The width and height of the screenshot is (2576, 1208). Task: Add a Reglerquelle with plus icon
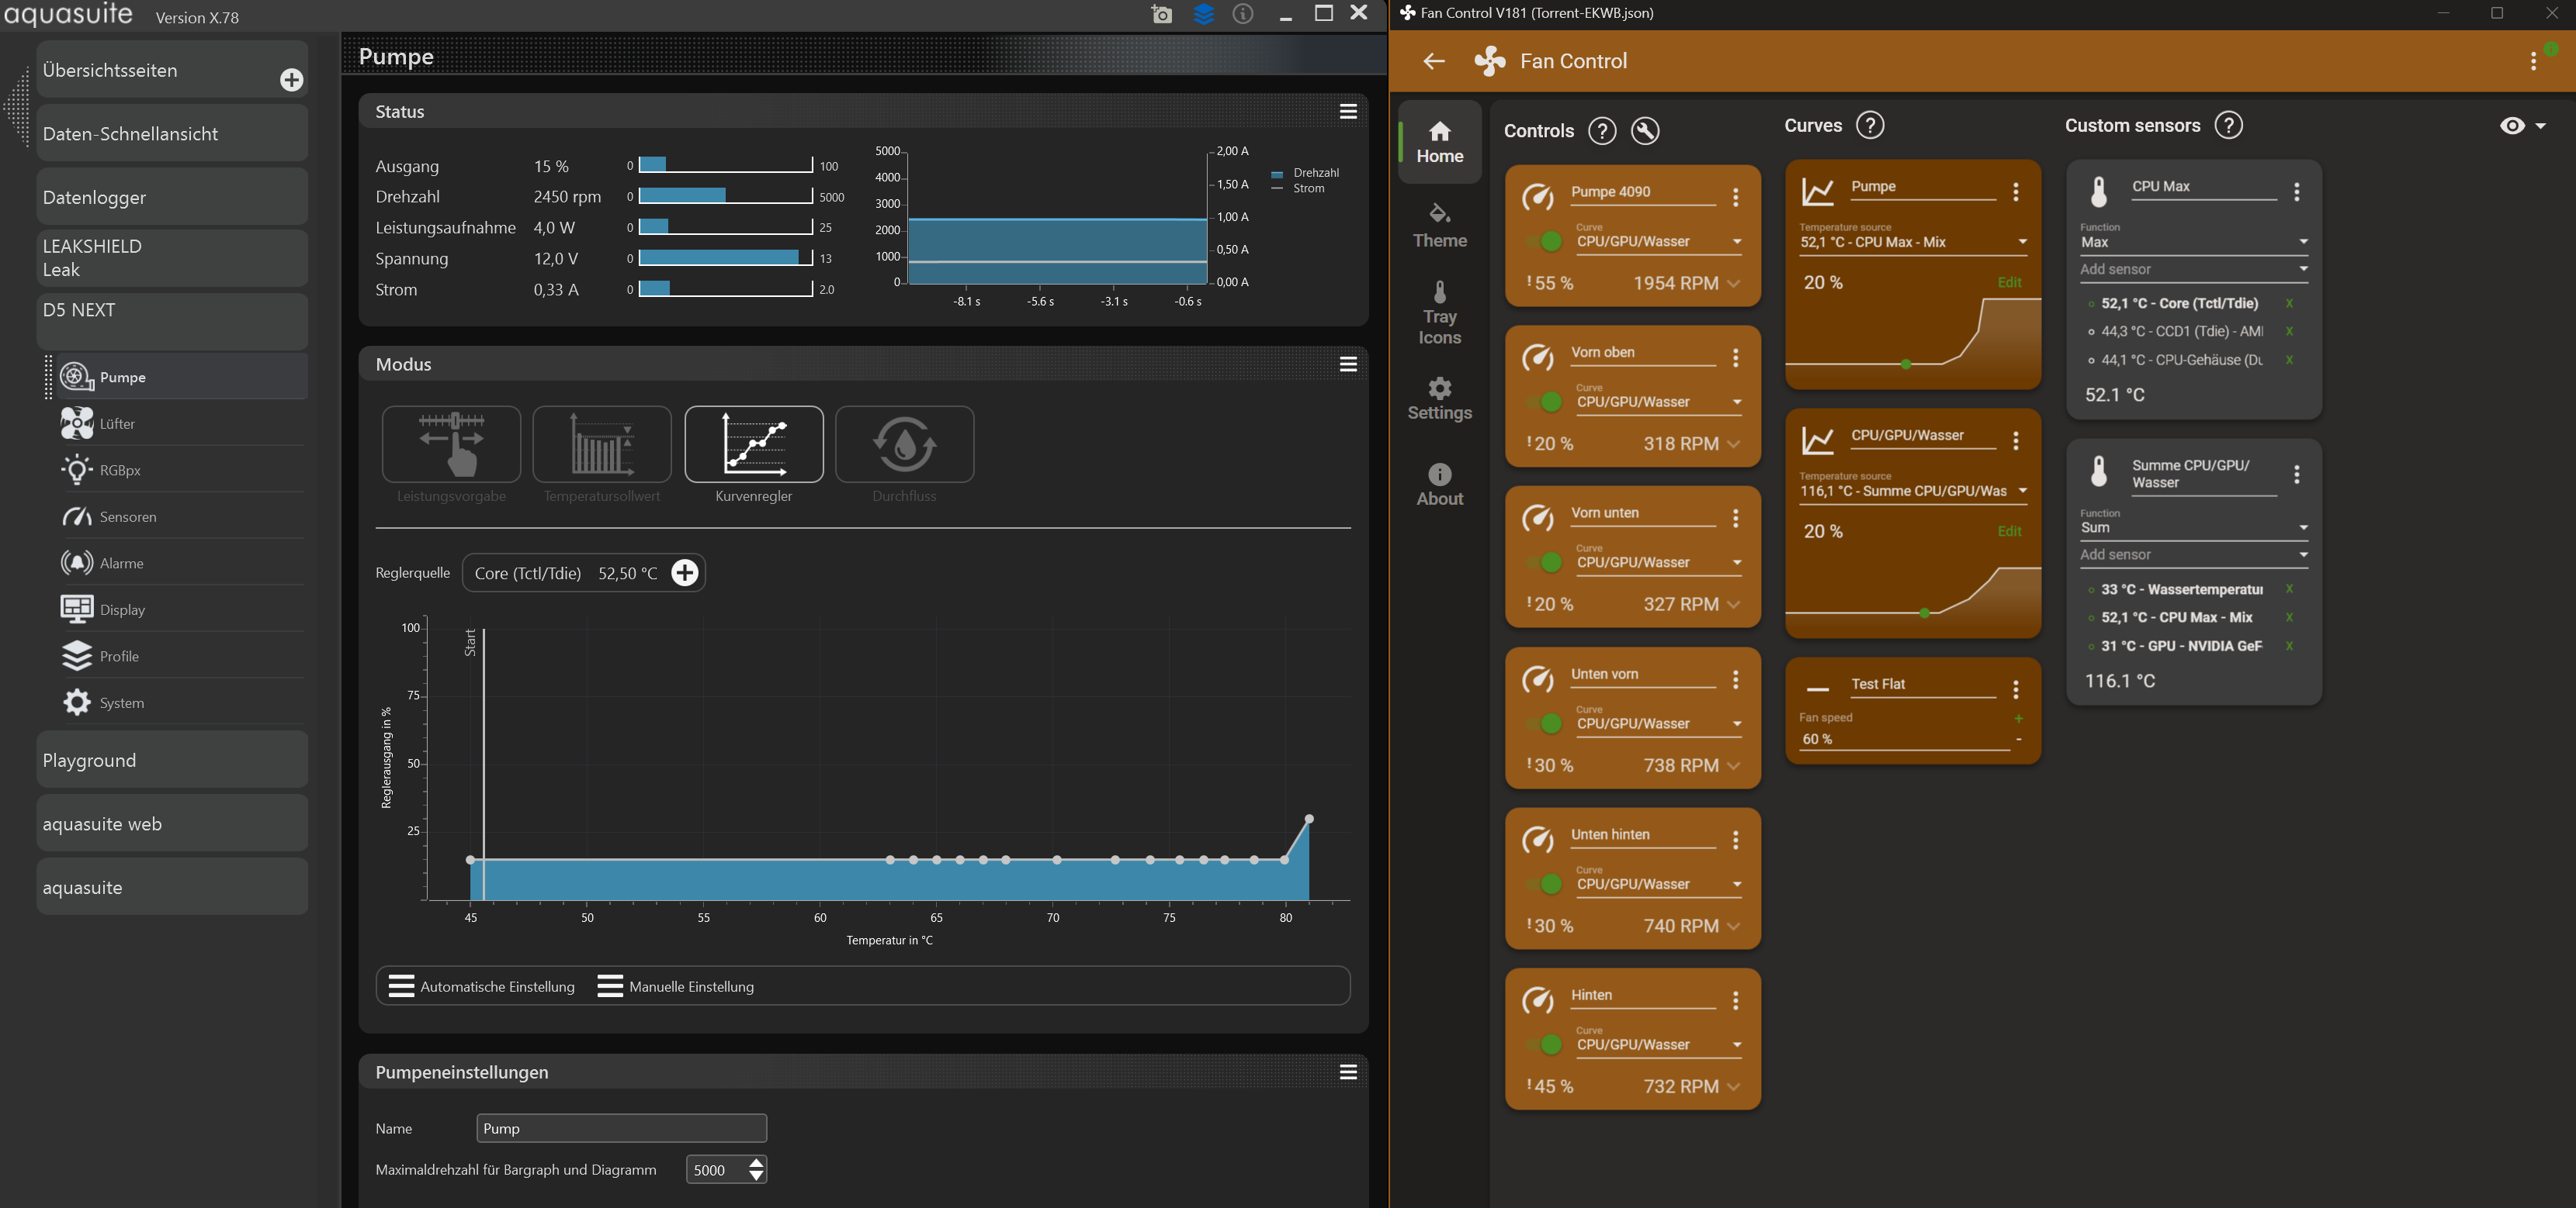685,572
